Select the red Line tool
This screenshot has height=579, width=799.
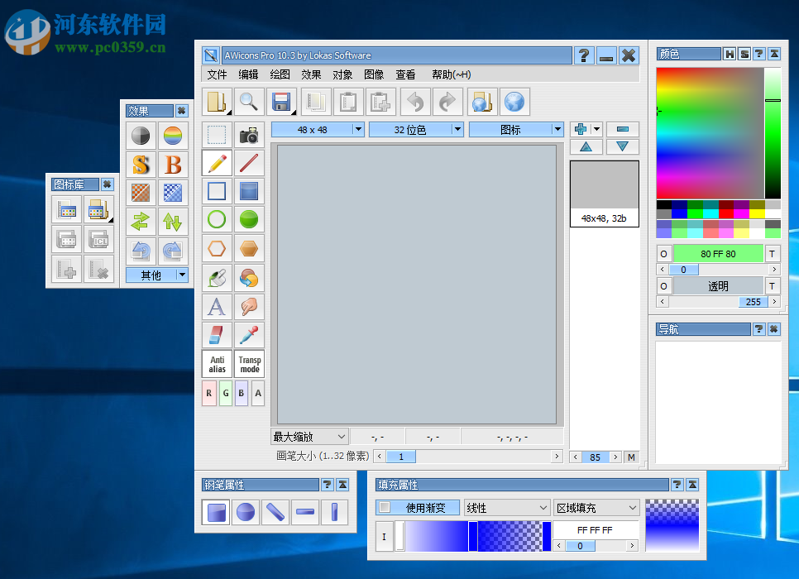(249, 163)
